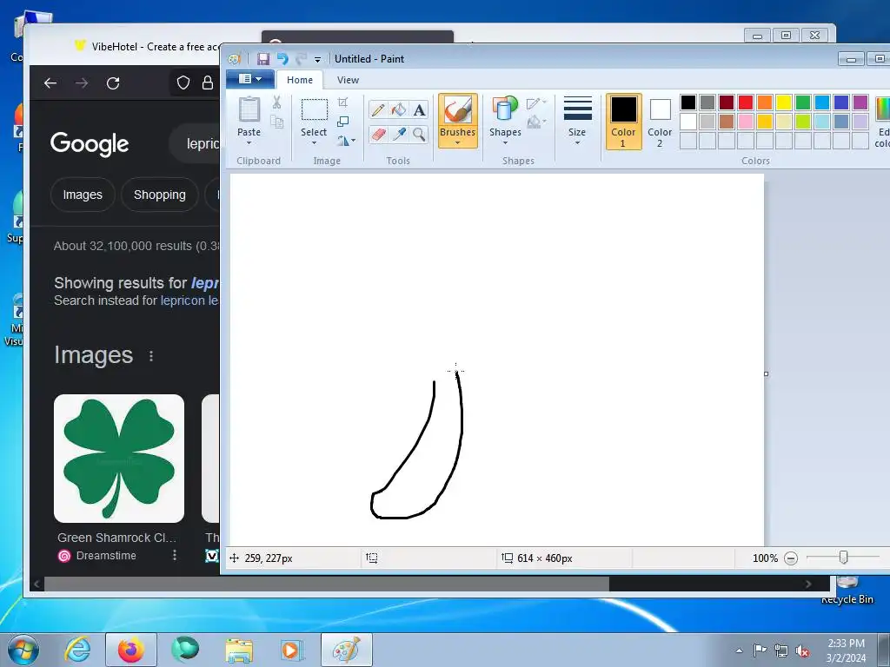Click the browser shield icon
The width and height of the screenshot is (890, 667).
[183, 83]
